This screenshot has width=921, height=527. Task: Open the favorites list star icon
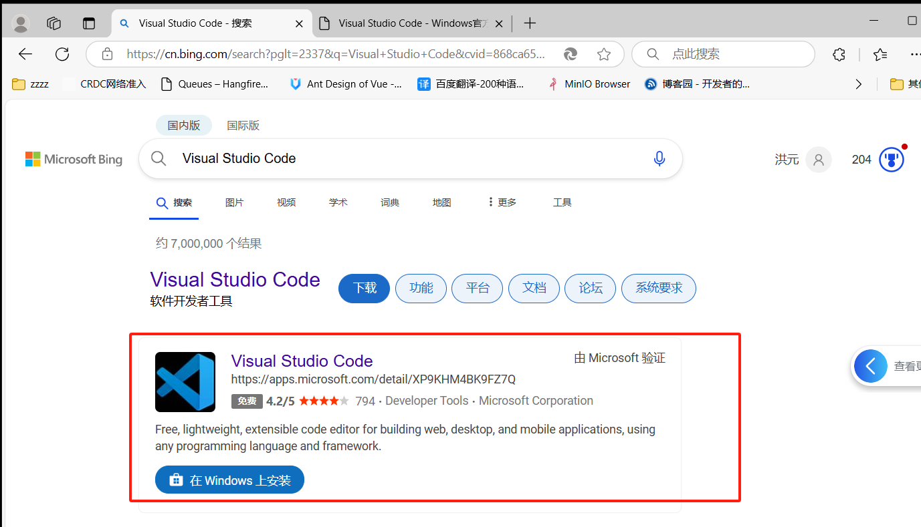tap(880, 54)
